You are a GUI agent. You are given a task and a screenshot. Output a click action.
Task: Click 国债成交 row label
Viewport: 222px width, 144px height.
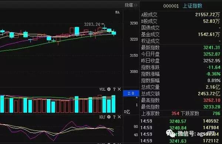tap(150, 28)
